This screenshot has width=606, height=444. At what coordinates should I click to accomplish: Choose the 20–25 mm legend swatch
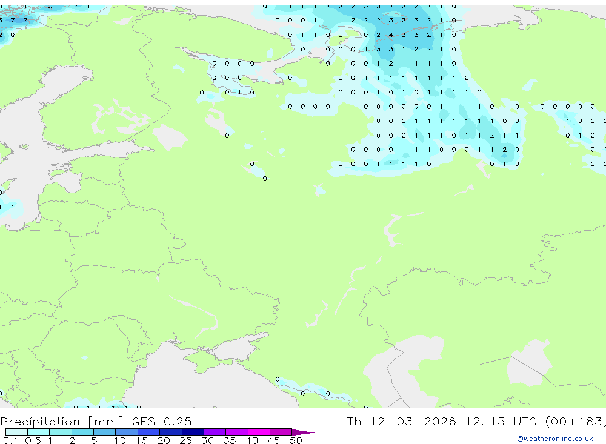[171, 432]
